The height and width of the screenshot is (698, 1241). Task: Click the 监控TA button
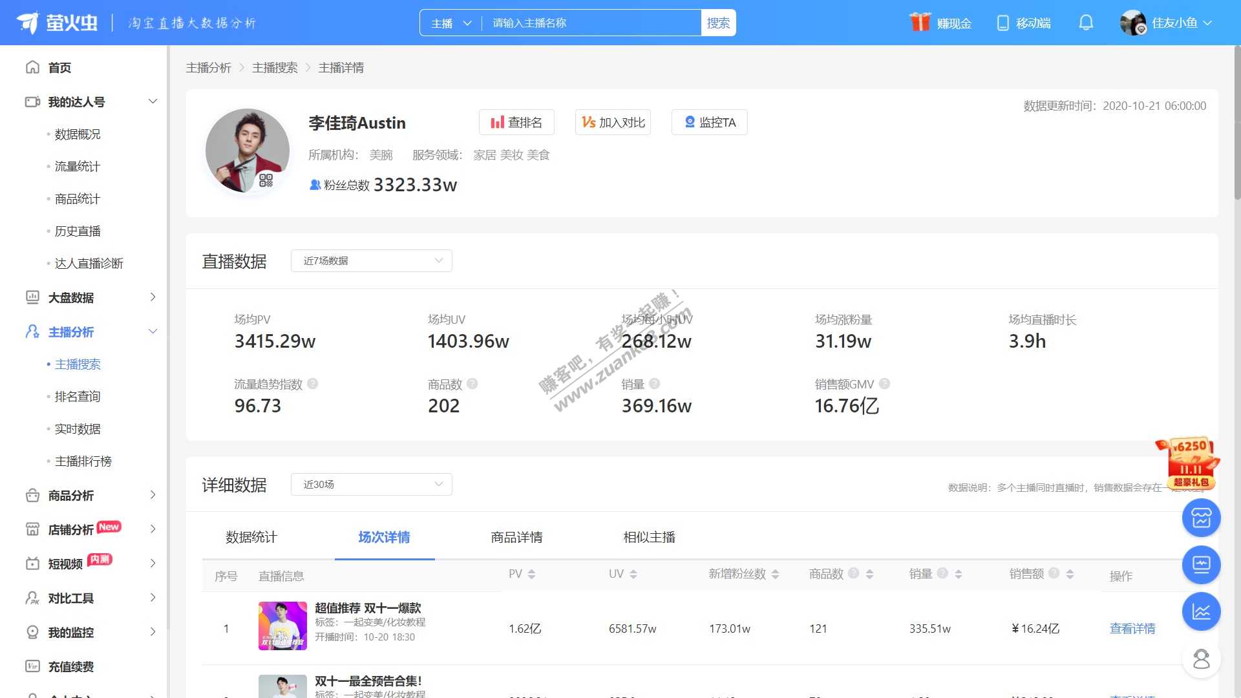pos(710,122)
